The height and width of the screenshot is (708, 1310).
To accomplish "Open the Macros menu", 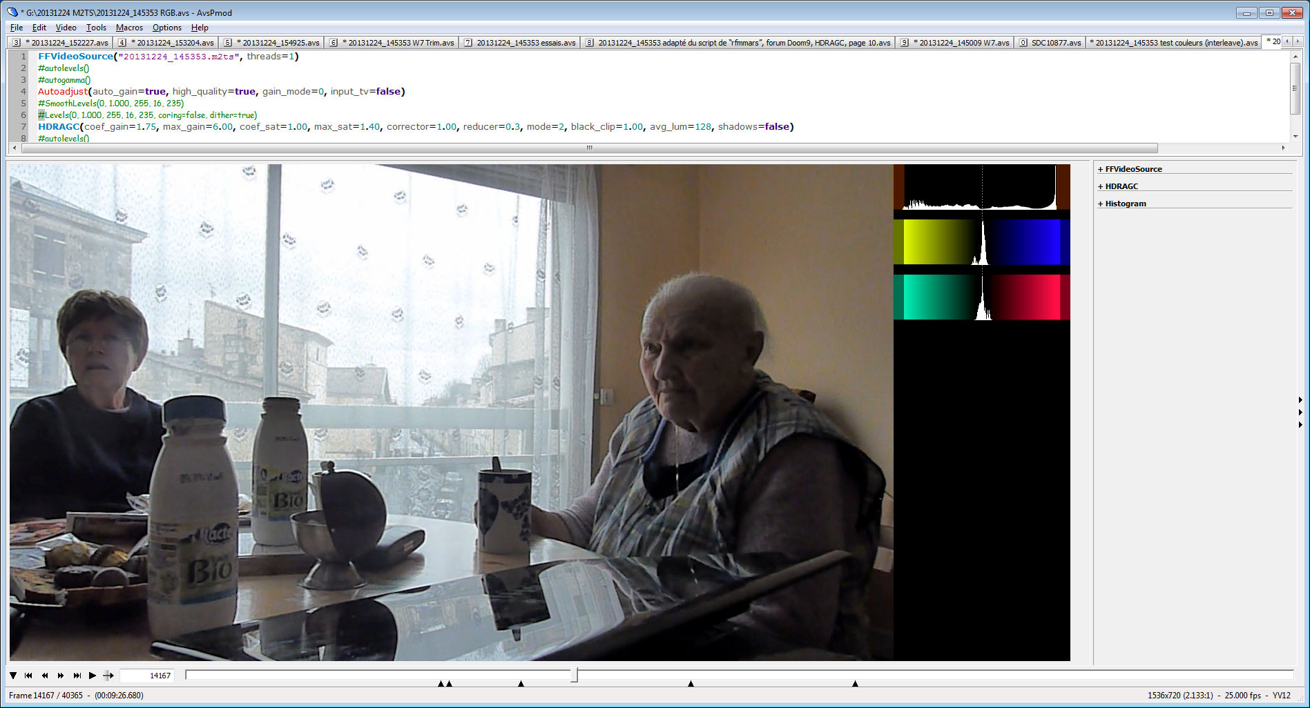I will coord(129,28).
